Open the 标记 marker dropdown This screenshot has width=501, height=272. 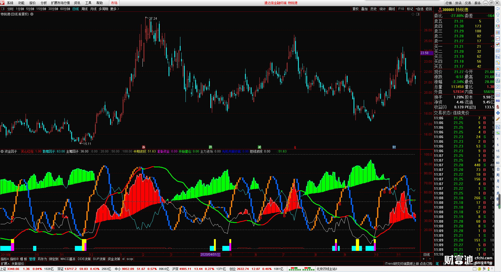(x=410, y=9)
